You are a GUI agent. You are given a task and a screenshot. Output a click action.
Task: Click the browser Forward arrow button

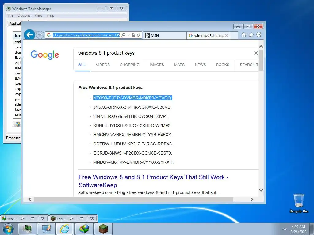coord(40,35)
